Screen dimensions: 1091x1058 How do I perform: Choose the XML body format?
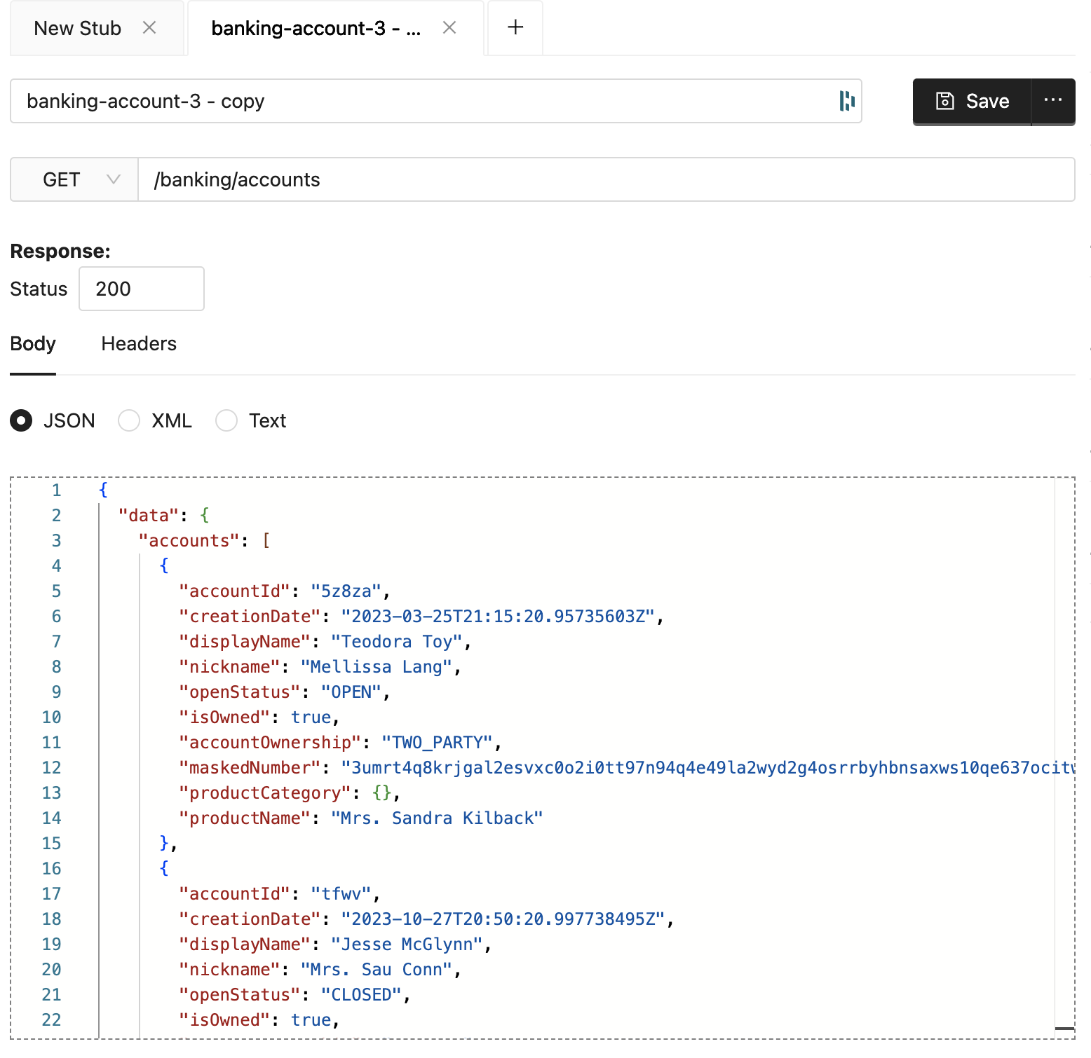pyautogui.click(x=129, y=420)
